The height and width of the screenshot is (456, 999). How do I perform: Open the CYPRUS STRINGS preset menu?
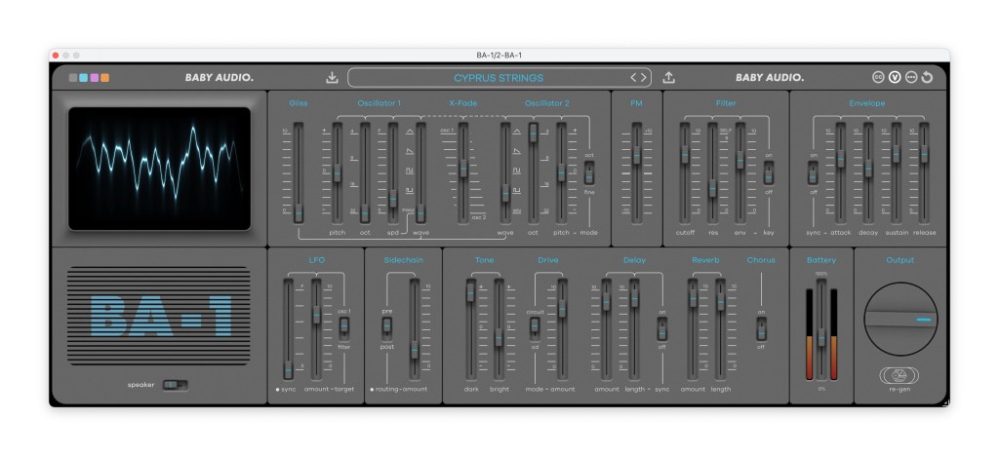(498, 78)
